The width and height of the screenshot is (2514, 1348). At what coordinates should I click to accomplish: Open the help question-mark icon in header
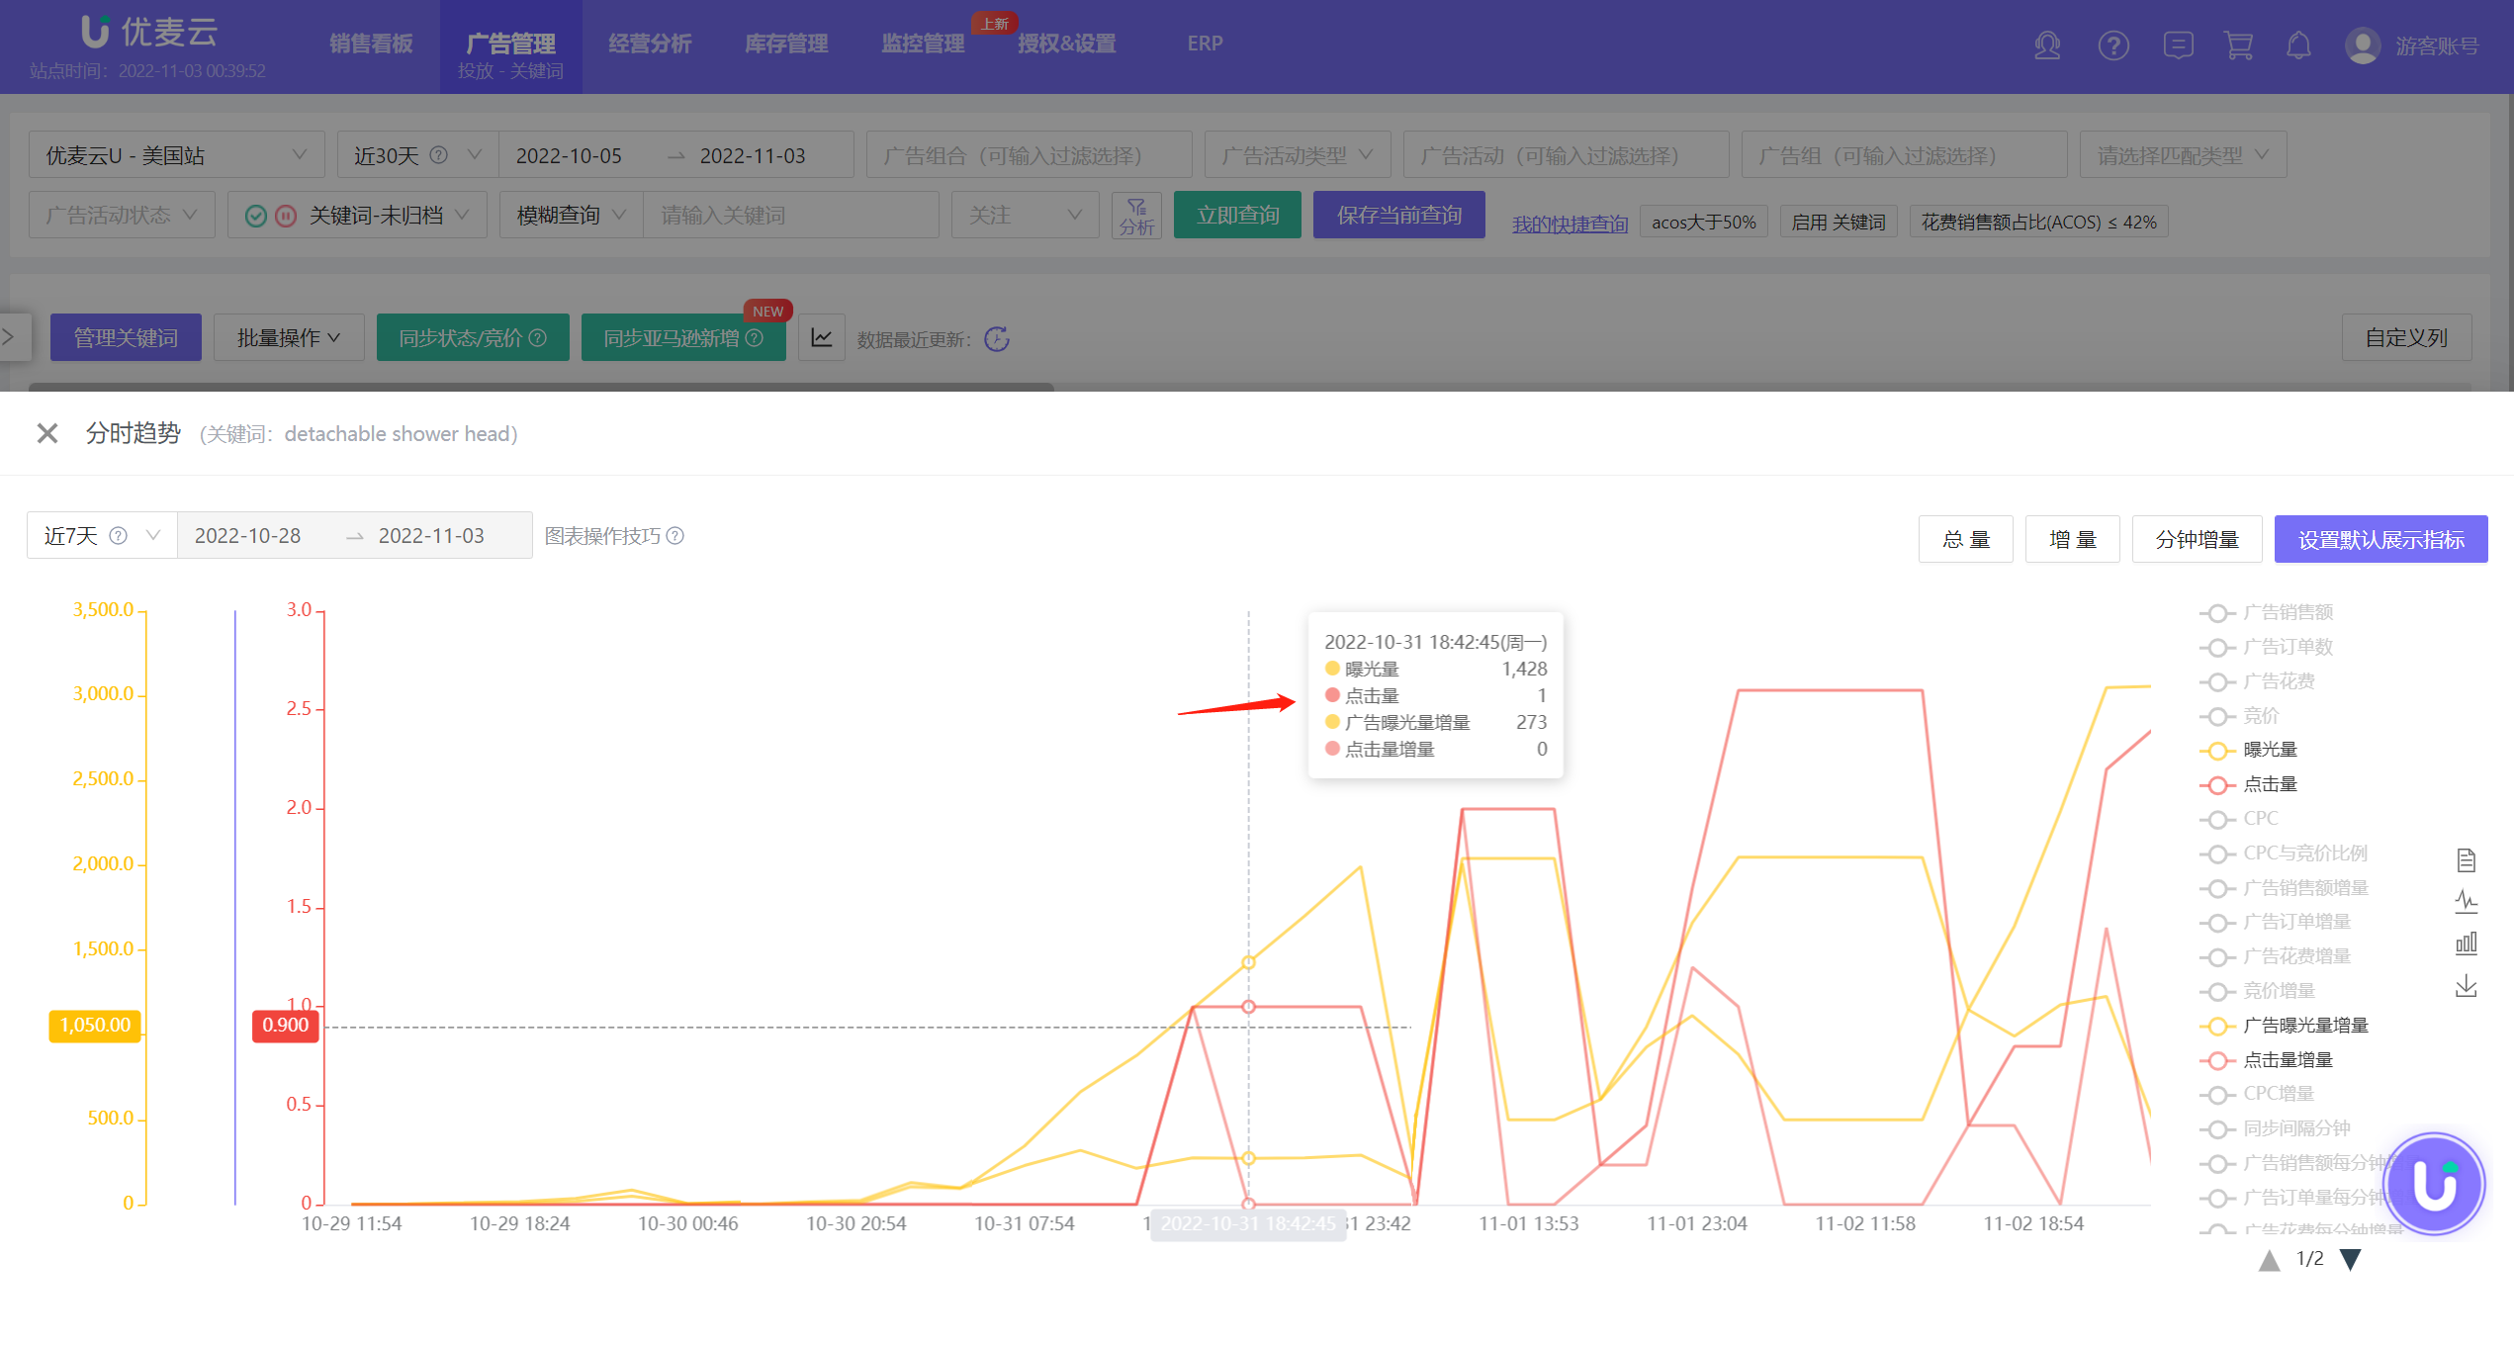point(2113,45)
